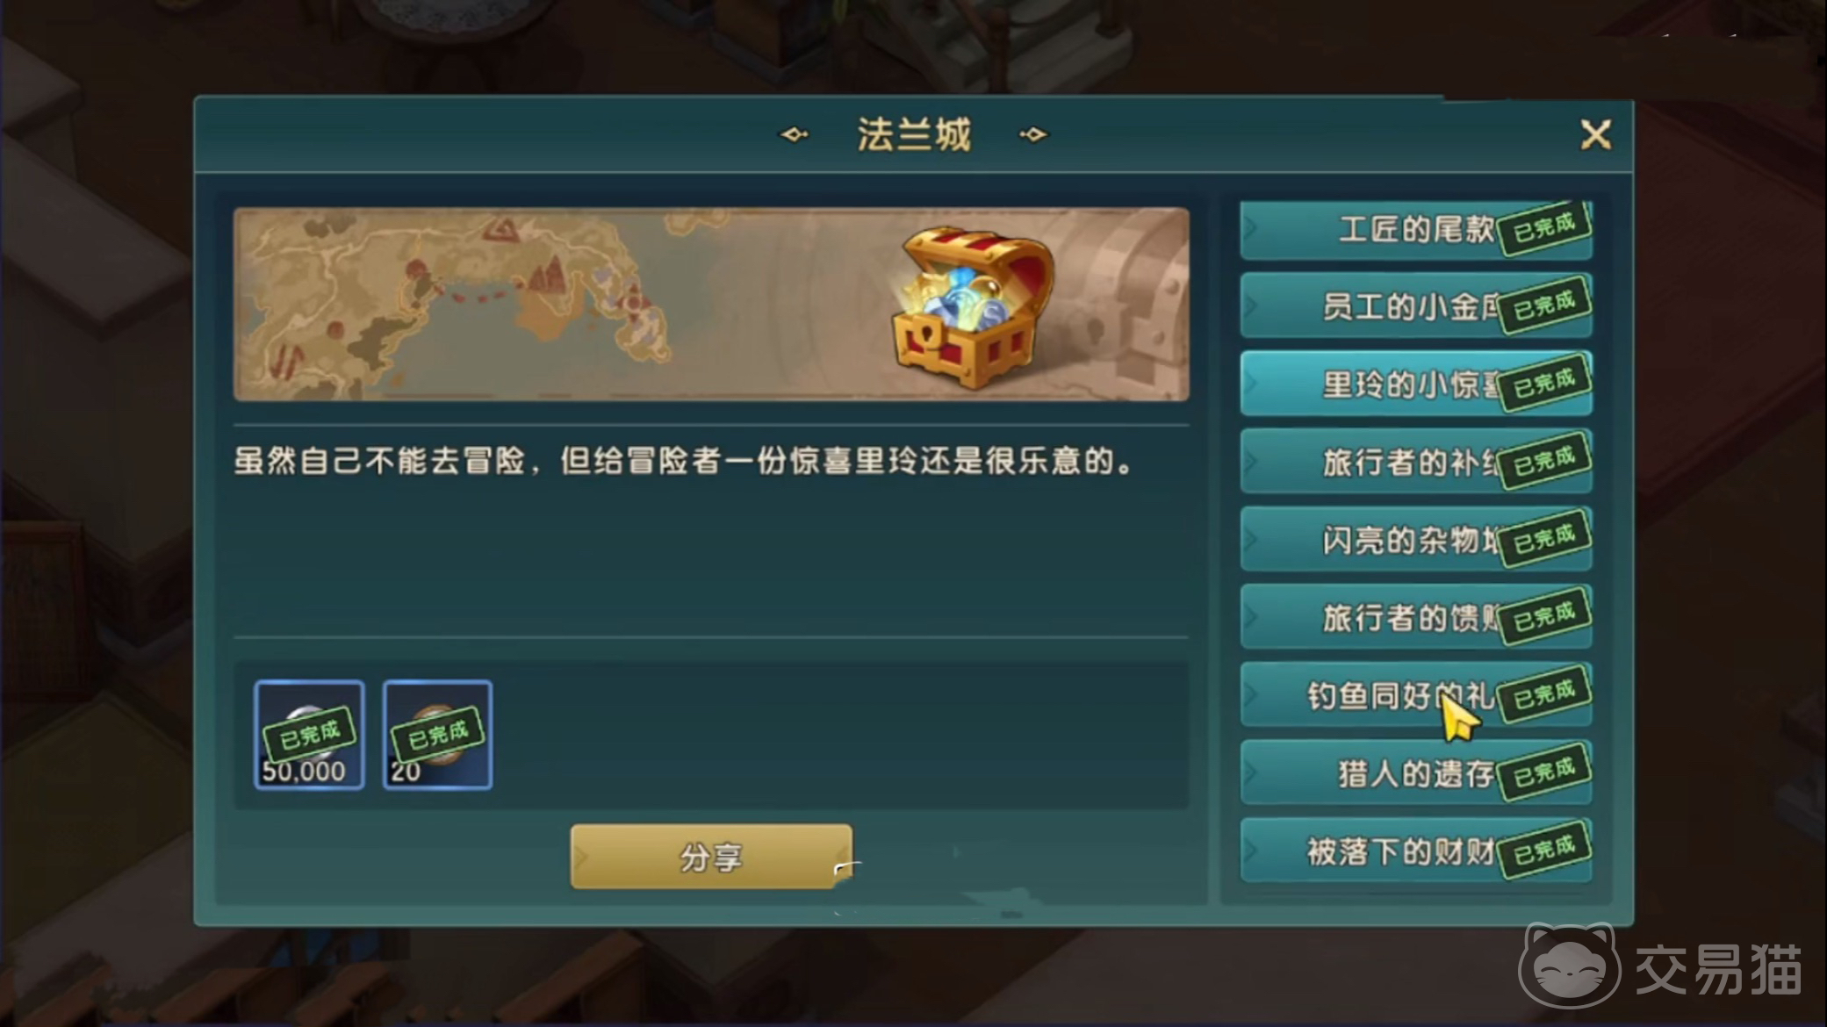The width and height of the screenshot is (1827, 1027).
Task: Open the 里玲的小惊喜 entry
Action: click(1415, 384)
